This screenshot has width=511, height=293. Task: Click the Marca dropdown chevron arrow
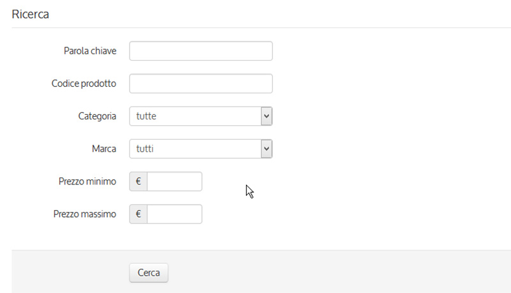click(266, 149)
